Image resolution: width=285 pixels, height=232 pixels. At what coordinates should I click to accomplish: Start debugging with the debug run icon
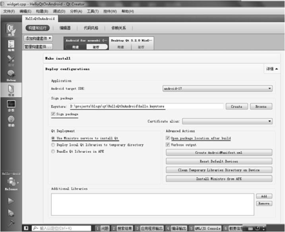click(11, 213)
